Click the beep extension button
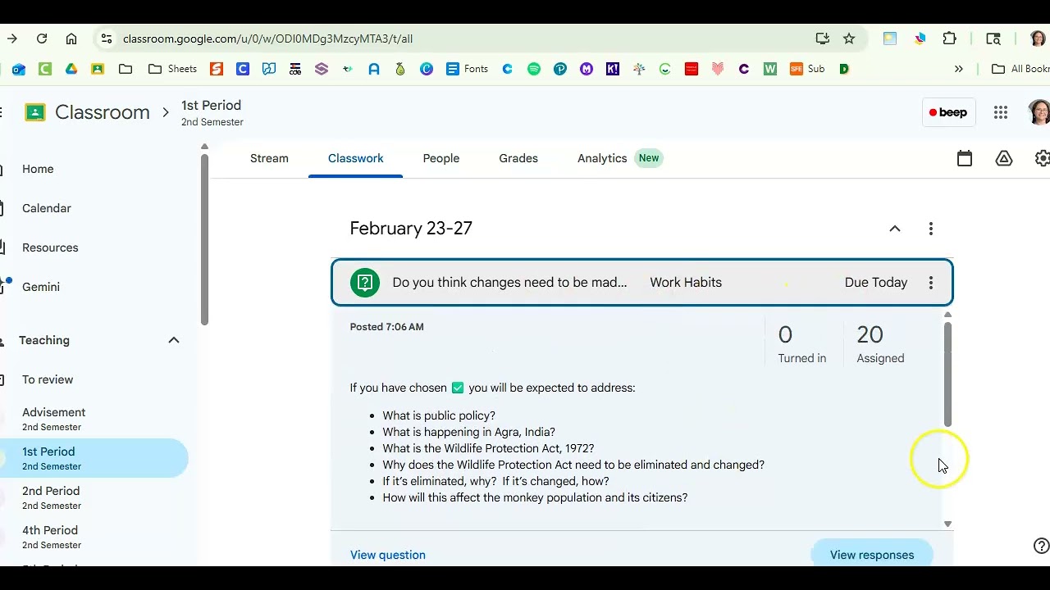Screen dimensions: 1050x590 click(x=948, y=112)
